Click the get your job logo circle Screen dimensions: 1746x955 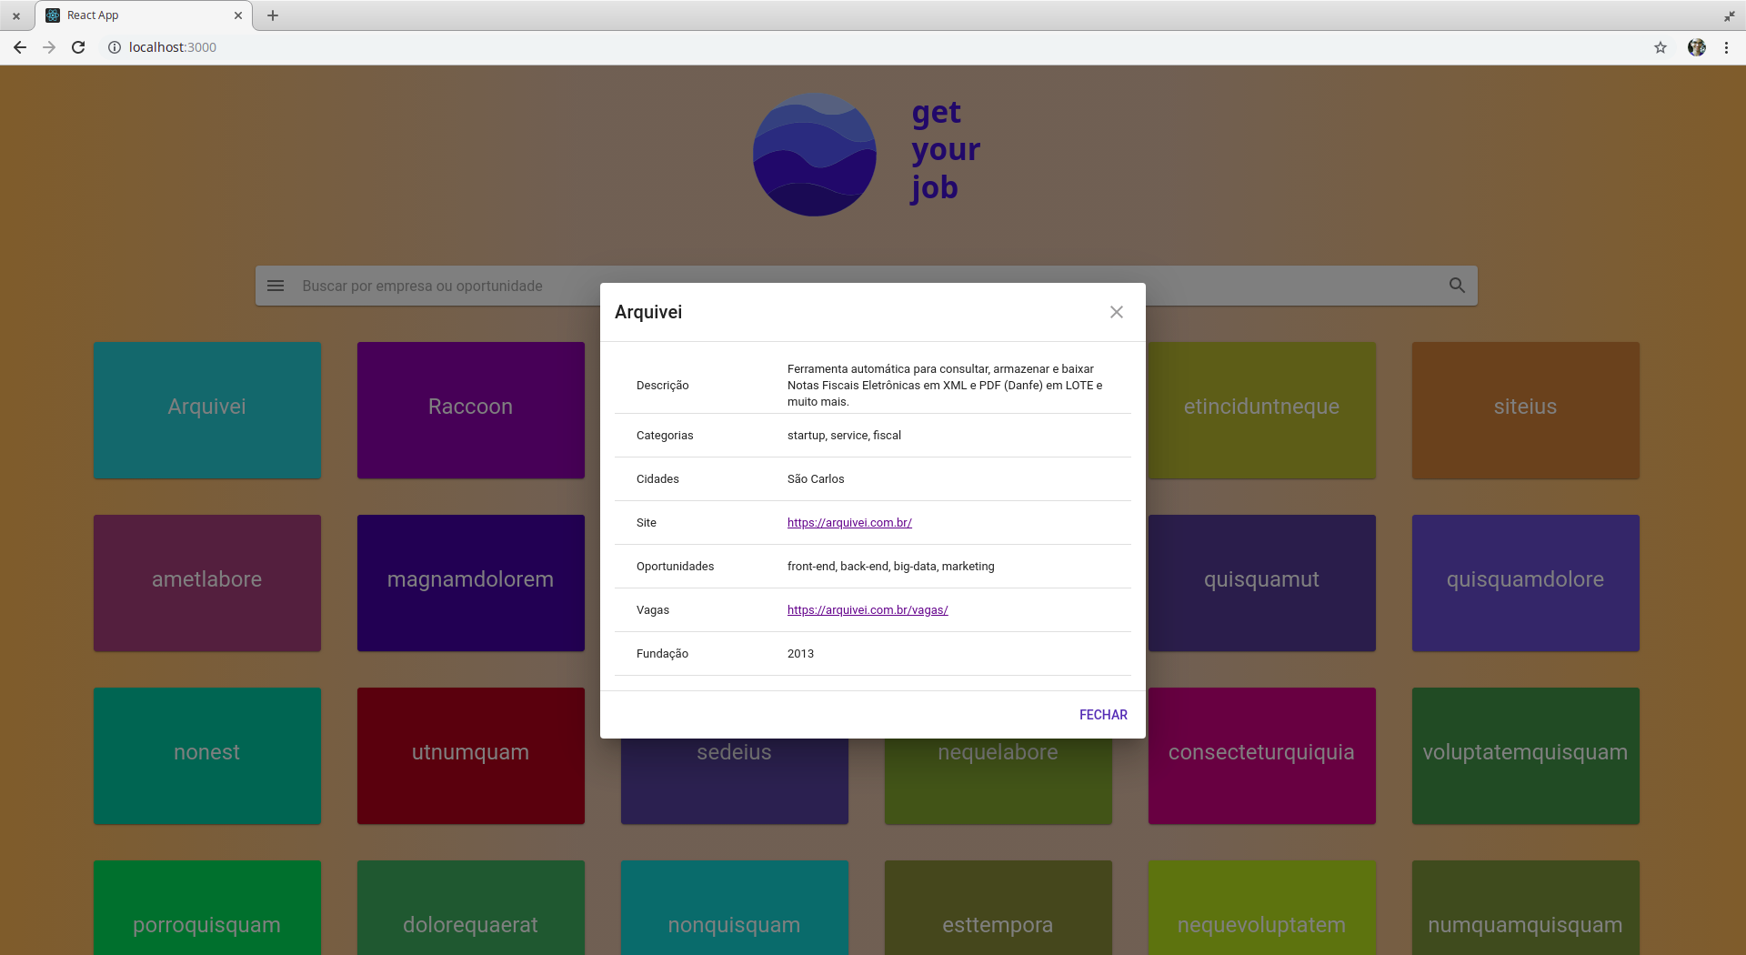(x=815, y=155)
